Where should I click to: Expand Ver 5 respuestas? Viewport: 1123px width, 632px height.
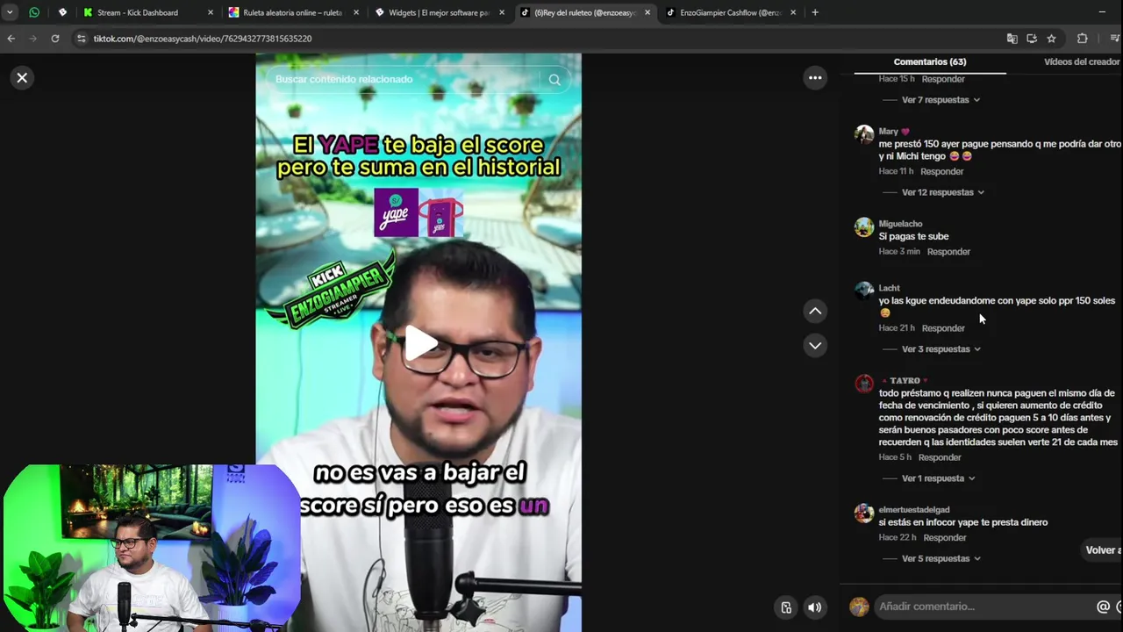pos(941,559)
